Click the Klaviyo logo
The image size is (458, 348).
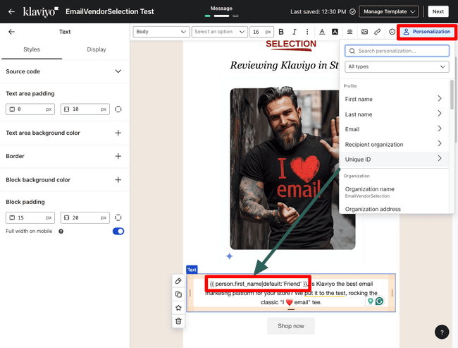coord(41,12)
